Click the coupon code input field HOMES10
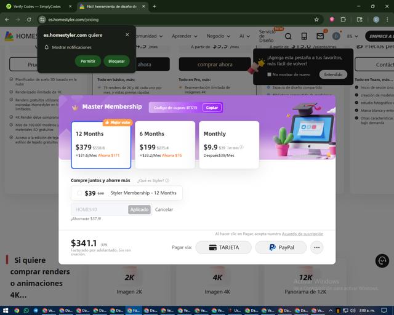 (100, 210)
